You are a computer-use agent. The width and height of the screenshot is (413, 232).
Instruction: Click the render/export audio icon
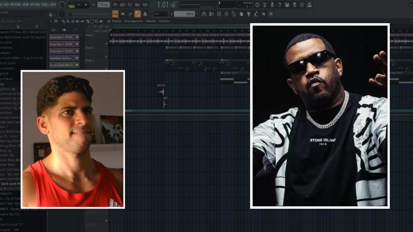(x=294, y=5)
